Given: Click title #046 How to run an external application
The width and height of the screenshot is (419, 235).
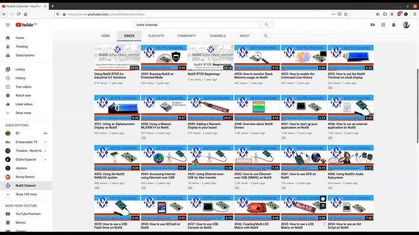Looking at the screenshot, I should coord(348,126).
